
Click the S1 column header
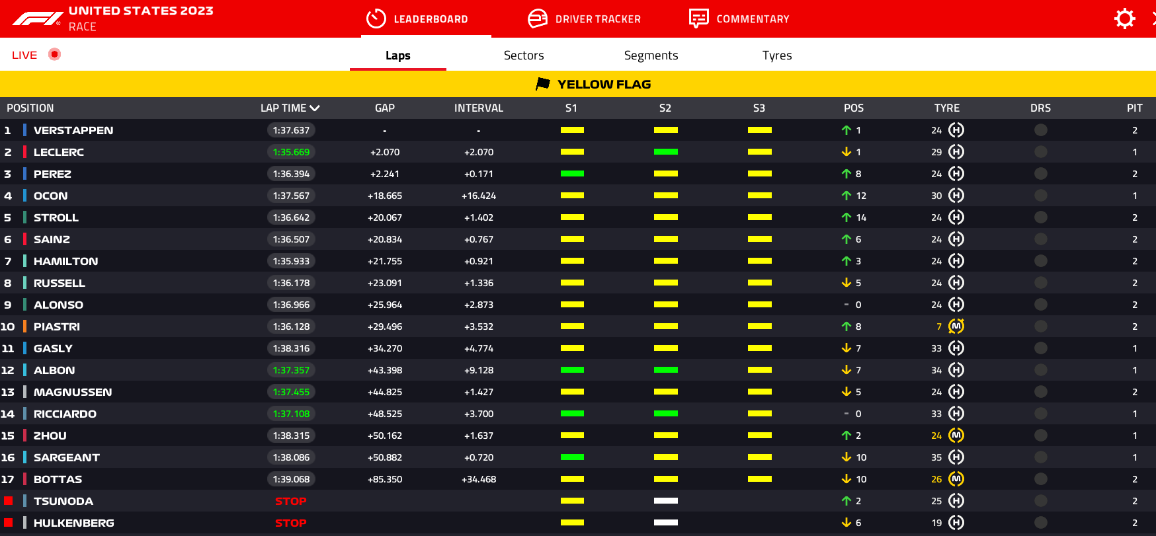(x=571, y=108)
